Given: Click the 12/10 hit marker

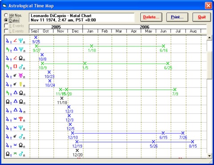Looking at the screenshot, I should pos(72,133).
